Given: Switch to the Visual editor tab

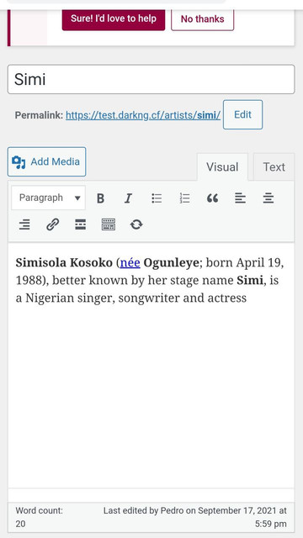Looking at the screenshot, I should tap(222, 167).
